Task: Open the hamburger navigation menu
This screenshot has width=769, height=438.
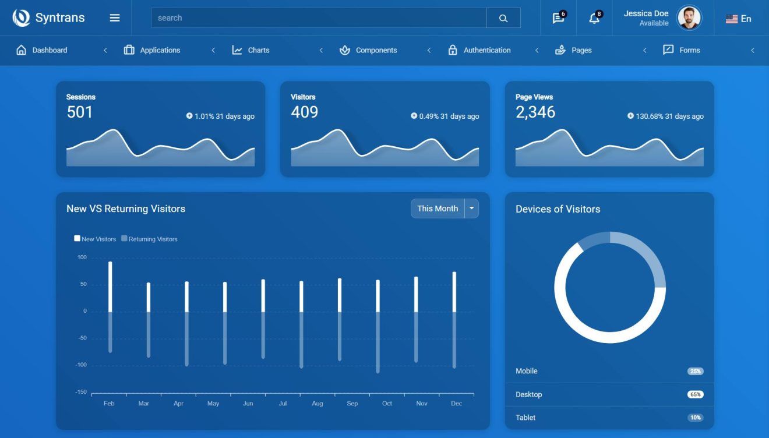Action: click(114, 17)
